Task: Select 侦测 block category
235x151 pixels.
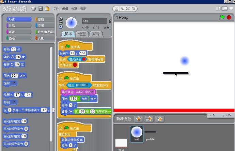Action: pos(45,26)
